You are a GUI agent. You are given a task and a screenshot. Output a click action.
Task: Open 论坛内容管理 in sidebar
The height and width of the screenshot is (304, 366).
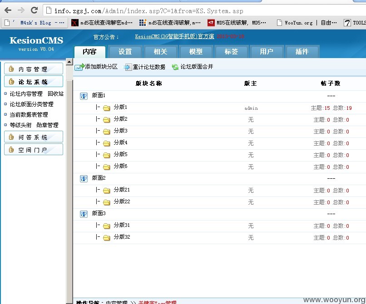coord(26,94)
